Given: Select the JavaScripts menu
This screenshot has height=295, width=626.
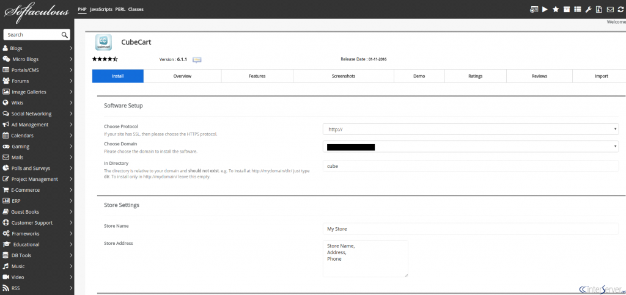Looking at the screenshot, I should [101, 9].
